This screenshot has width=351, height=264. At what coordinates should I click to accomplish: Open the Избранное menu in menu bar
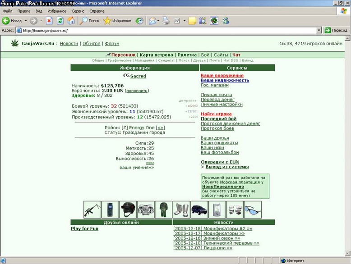(x=57, y=11)
